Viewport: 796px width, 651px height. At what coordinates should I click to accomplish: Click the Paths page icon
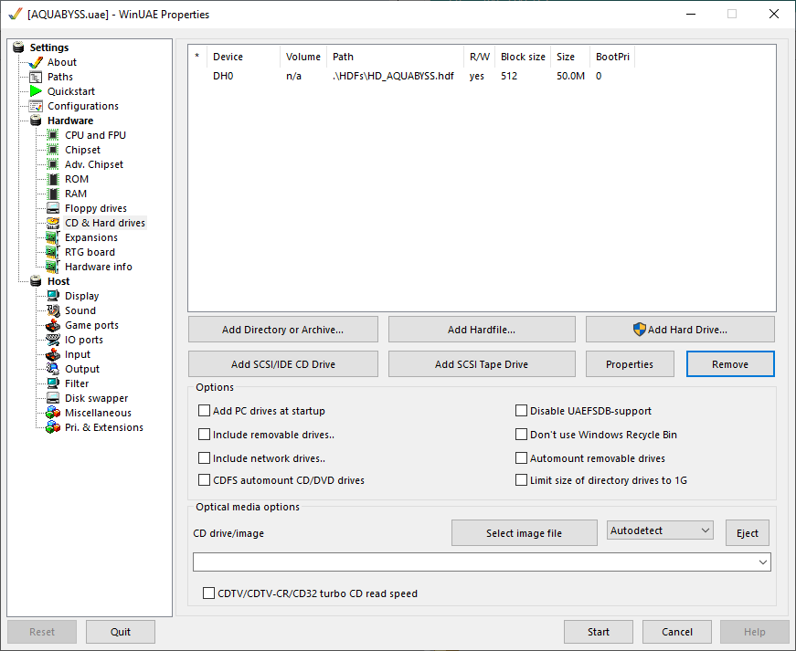(x=36, y=77)
